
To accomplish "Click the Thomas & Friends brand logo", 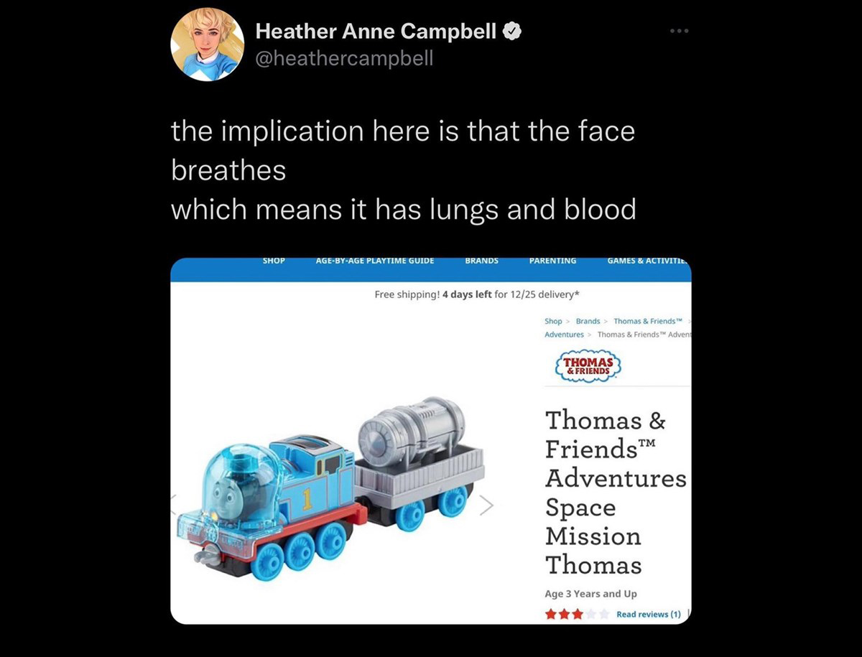I will click(588, 366).
